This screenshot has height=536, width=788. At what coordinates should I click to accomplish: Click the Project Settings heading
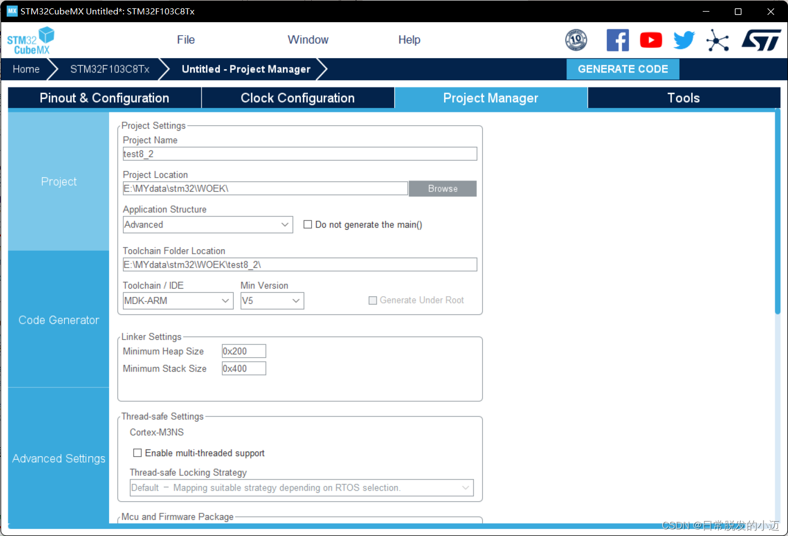click(153, 126)
